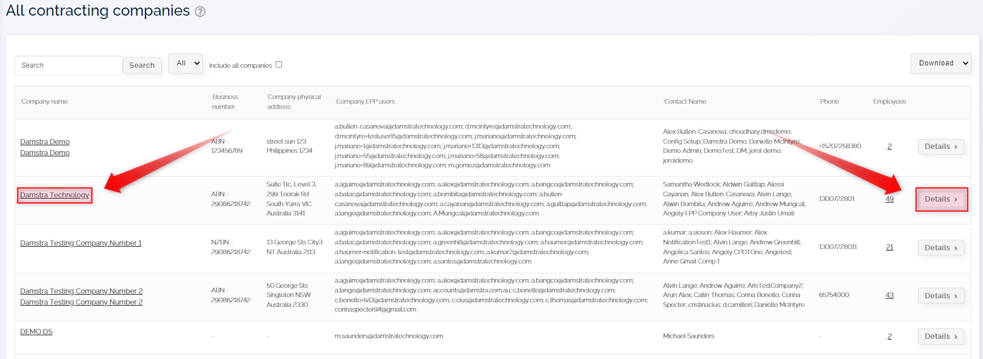Open the DEMO DS company link
983x359 pixels.
coord(36,332)
